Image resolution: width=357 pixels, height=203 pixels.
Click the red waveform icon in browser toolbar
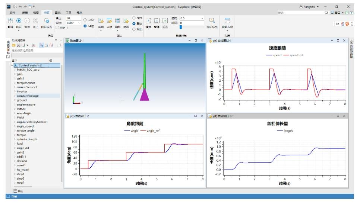(x=51, y=45)
